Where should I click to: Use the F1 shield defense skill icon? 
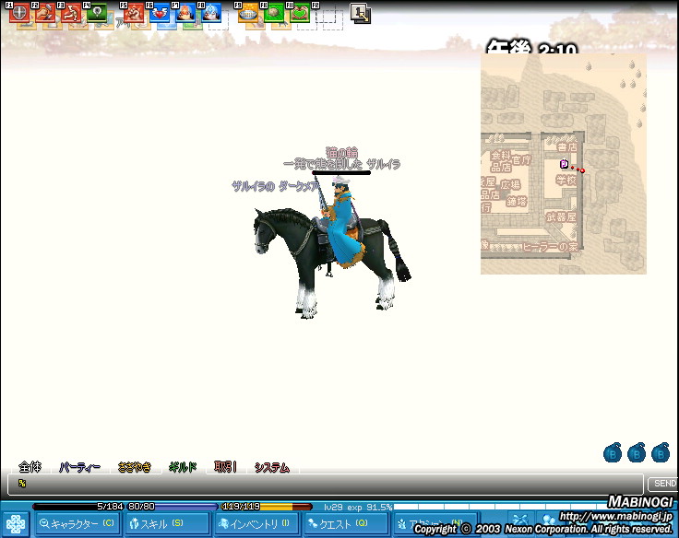pos(18,13)
